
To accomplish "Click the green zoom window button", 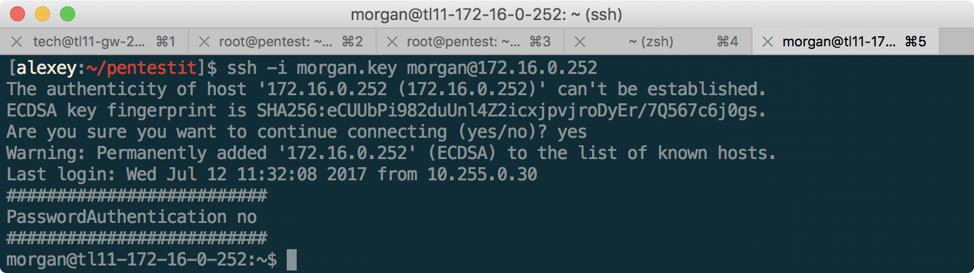I will 67,13.
